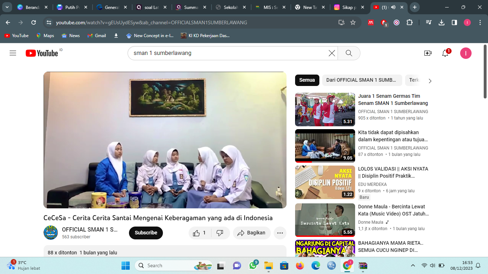Viewport: 488px width, 274px height.
Task: Select the Dari OFFICIAL SMAN 1 SUMB... chip
Action: 362,80
